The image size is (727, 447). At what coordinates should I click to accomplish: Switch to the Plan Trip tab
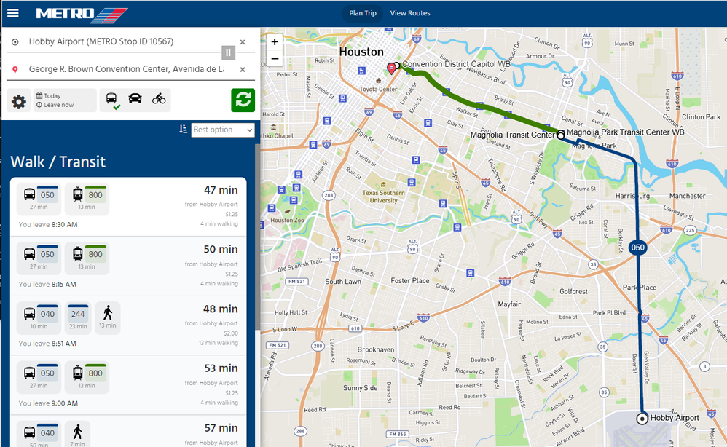click(x=363, y=13)
